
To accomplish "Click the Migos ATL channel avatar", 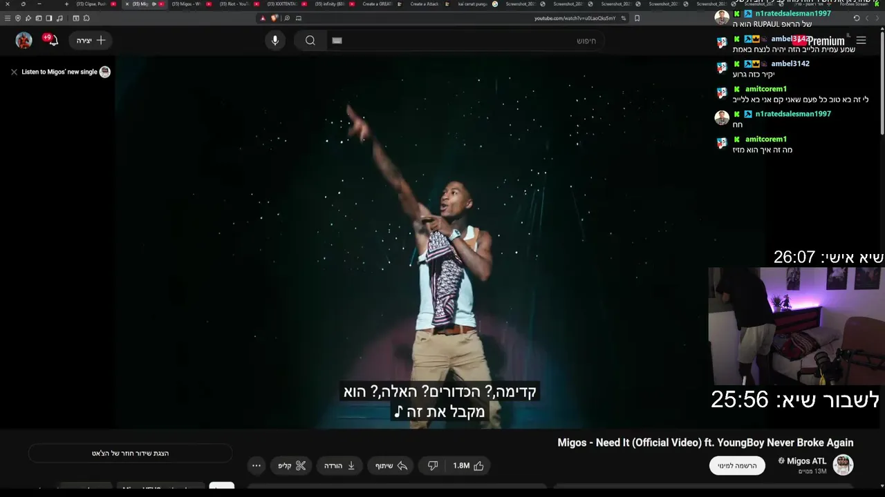I will [x=843, y=465].
